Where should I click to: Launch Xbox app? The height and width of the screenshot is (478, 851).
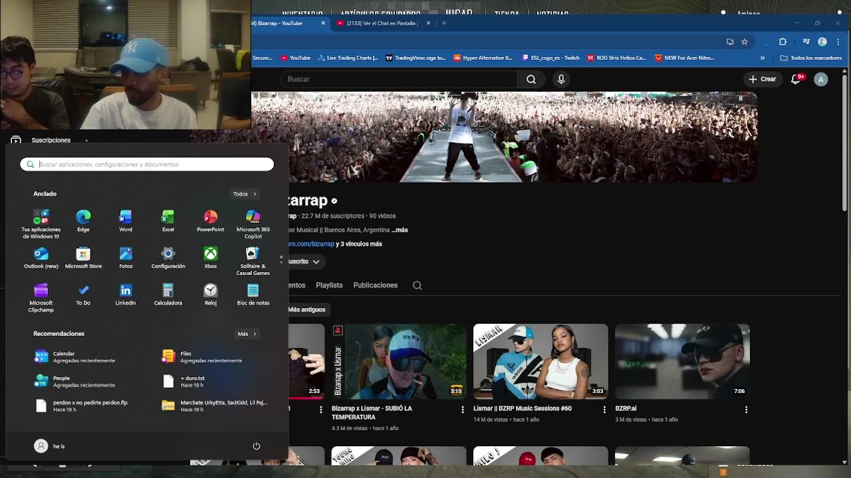[x=210, y=258]
